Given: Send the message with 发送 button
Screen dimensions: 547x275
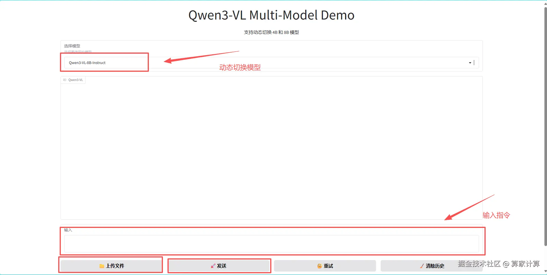Looking at the screenshot, I should click(218, 266).
